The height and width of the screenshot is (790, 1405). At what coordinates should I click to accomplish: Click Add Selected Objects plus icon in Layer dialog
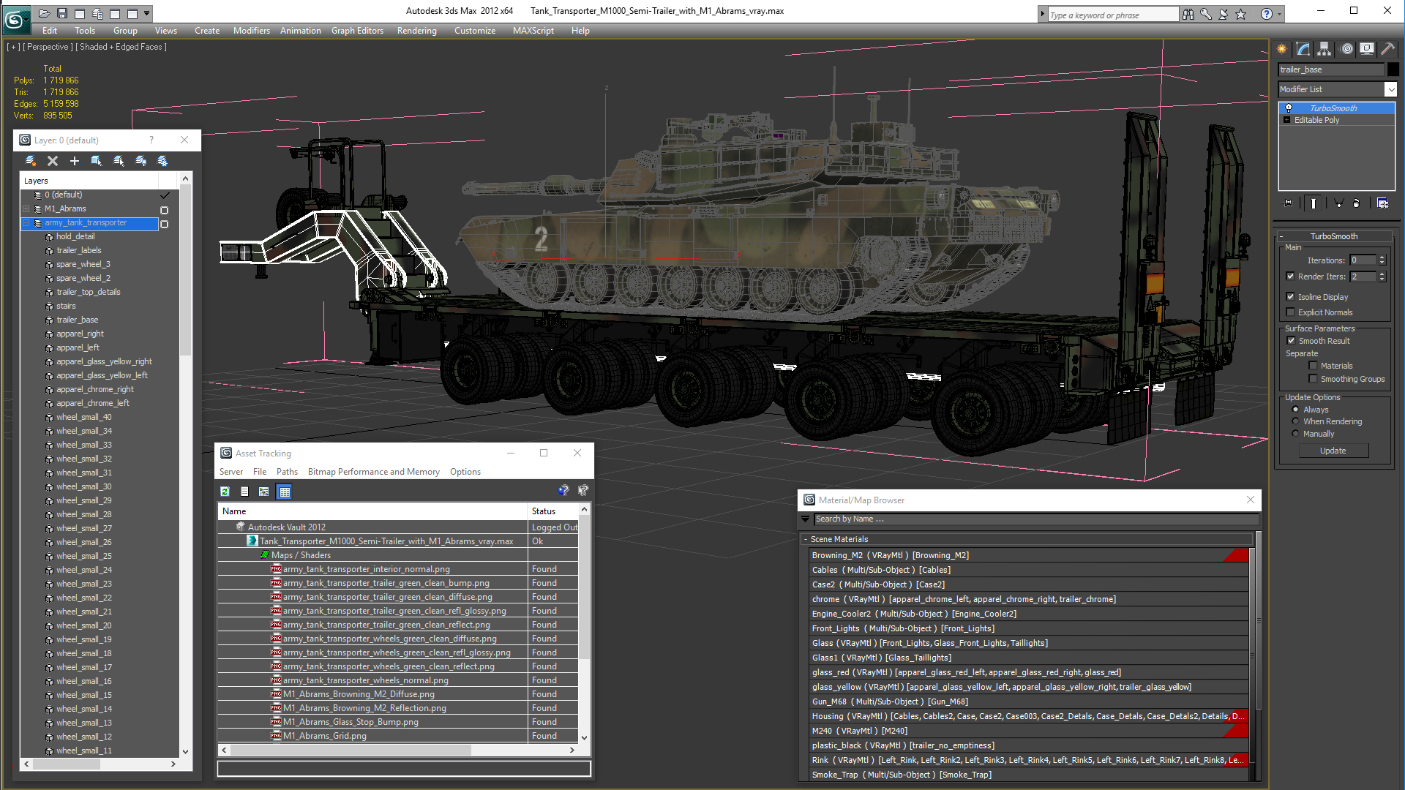(75, 161)
